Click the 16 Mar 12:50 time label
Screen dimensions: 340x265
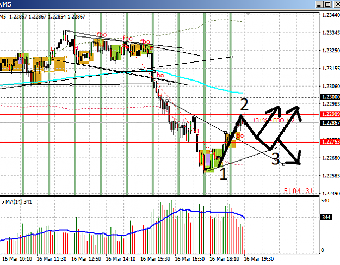coord(86,259)
